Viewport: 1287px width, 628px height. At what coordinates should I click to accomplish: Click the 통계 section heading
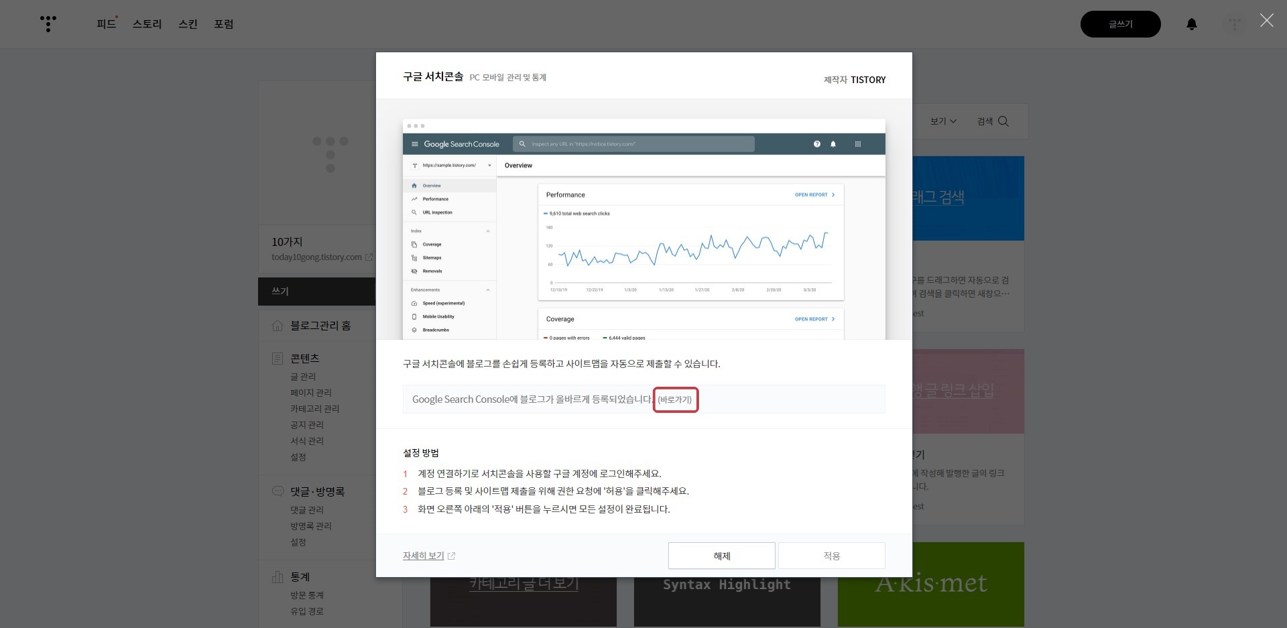click(x=300, y=577)
